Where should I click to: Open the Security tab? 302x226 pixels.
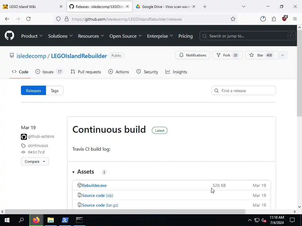[x=147, y=72]
